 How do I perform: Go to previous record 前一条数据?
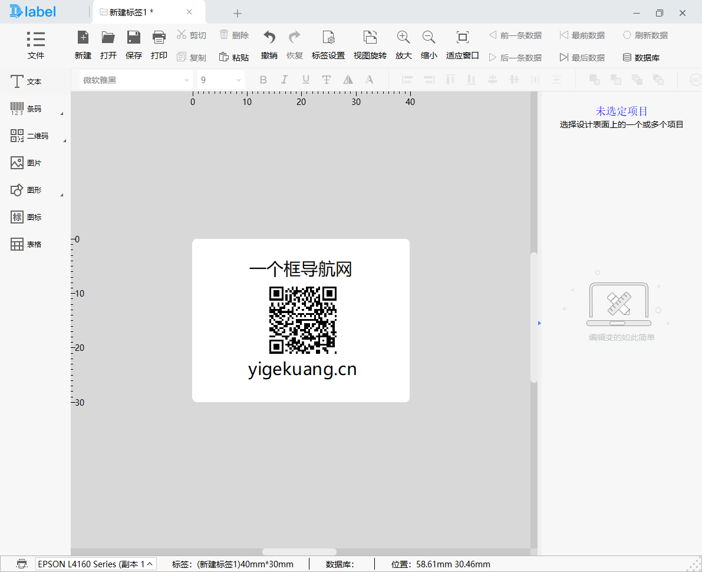coord(515,35)
